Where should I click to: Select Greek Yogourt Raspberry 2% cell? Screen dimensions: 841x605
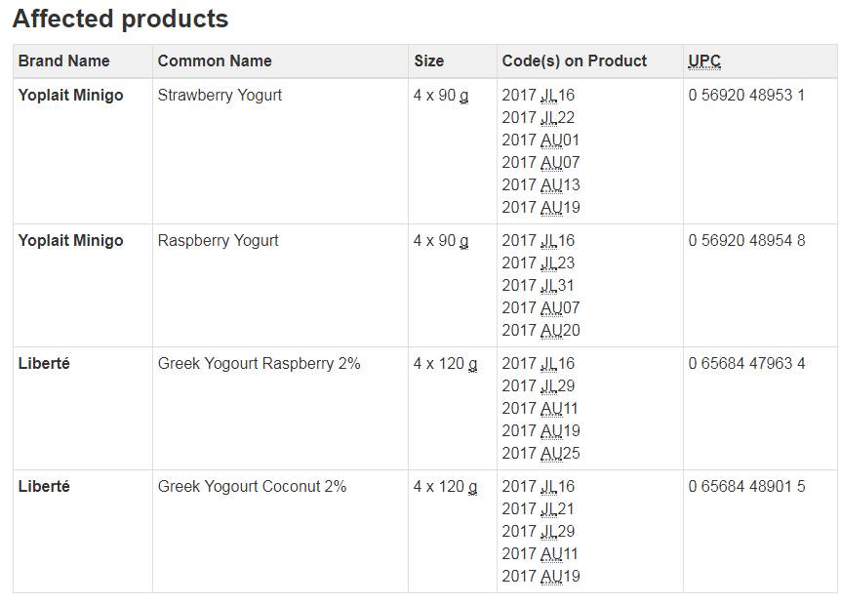click(259, 363)
